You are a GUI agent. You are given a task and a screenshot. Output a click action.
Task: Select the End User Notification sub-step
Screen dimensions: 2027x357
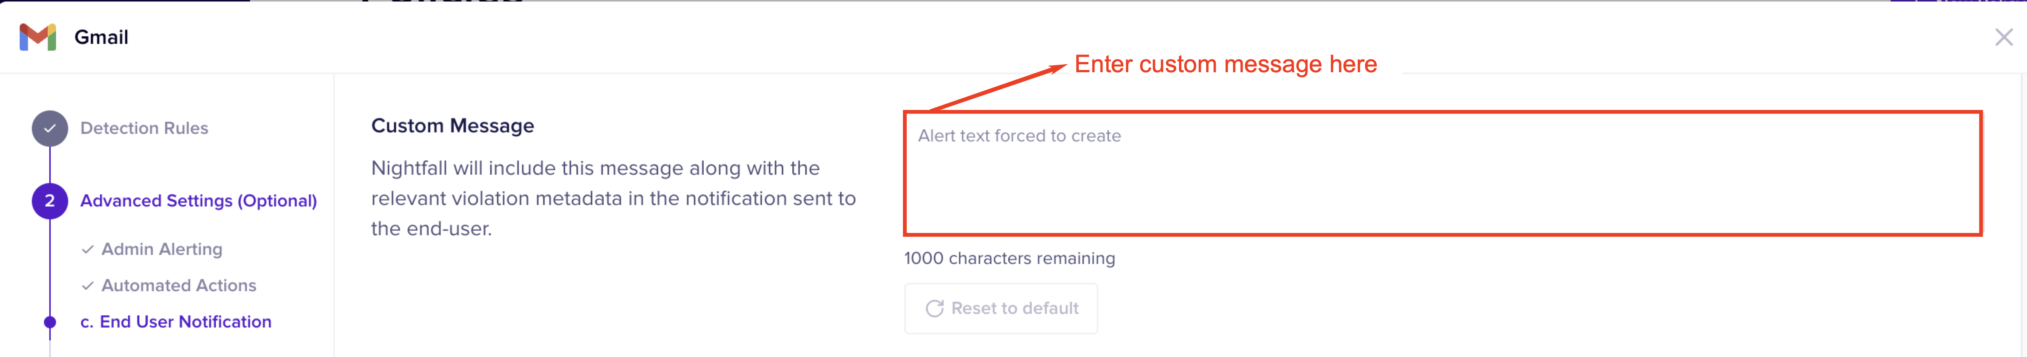pyautogui.click(x=185, y=321)
